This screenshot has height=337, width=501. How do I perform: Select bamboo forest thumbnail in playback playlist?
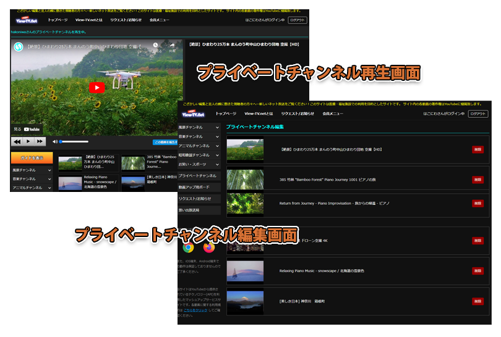(133, 163)
